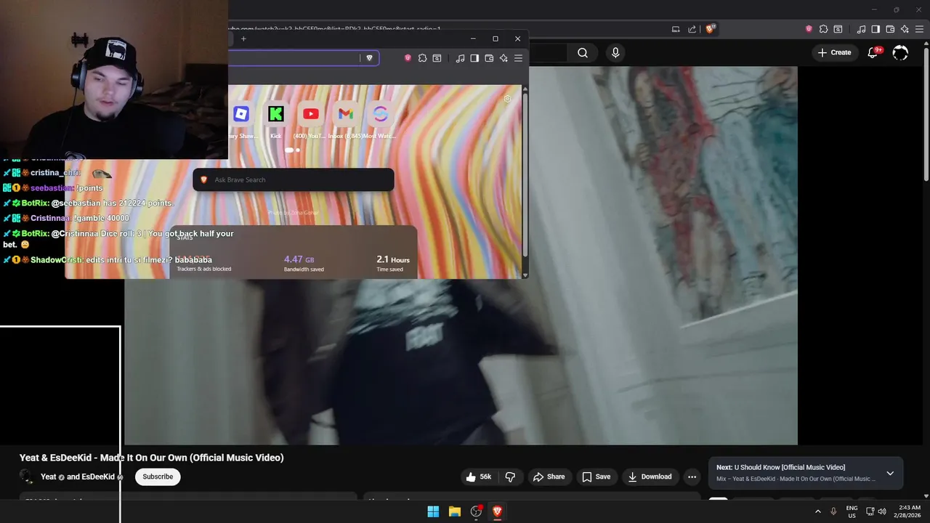930x523 pixels.
Task: Open hamburger menu in back Brave window
Action: coord(919,29)
